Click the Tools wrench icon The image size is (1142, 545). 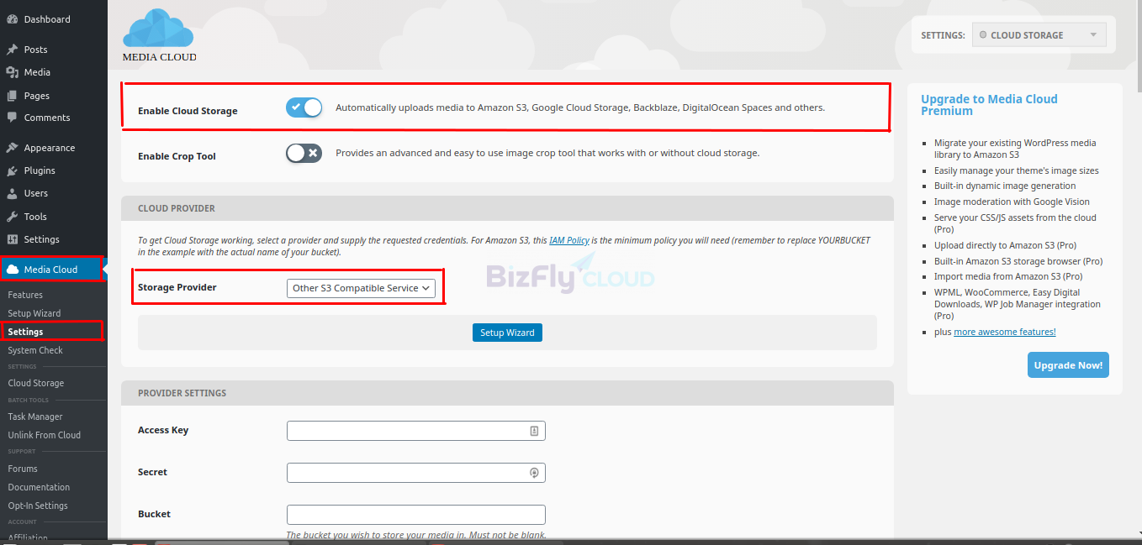[12, 217]
